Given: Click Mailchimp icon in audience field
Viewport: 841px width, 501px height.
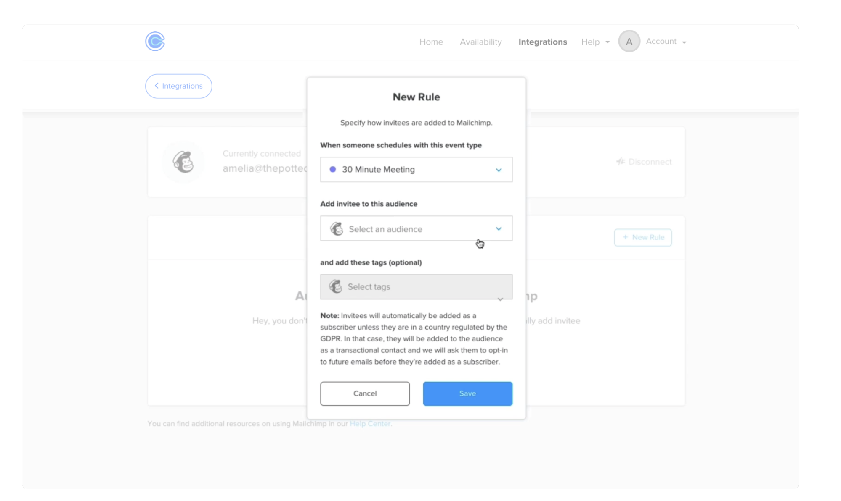Looking at the screenshot, I should tap(337, 229).
